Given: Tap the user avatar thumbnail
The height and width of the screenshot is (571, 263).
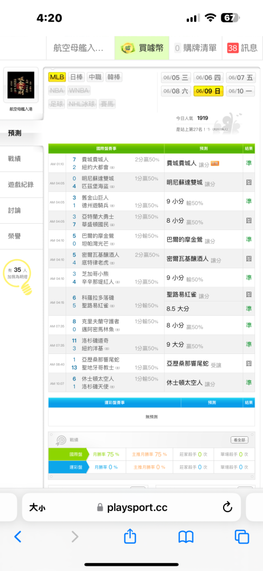Looking at the screenshot, I should 21,85.
